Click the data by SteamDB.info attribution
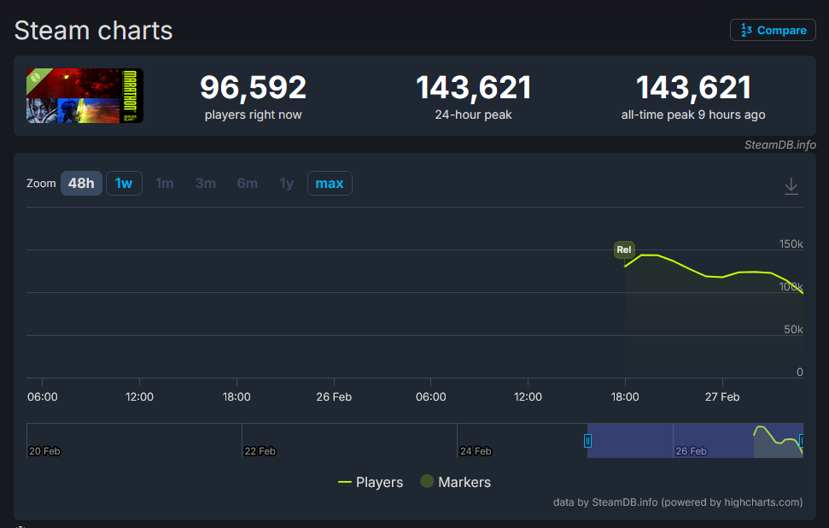829x528 pixels. coord(678,502)
